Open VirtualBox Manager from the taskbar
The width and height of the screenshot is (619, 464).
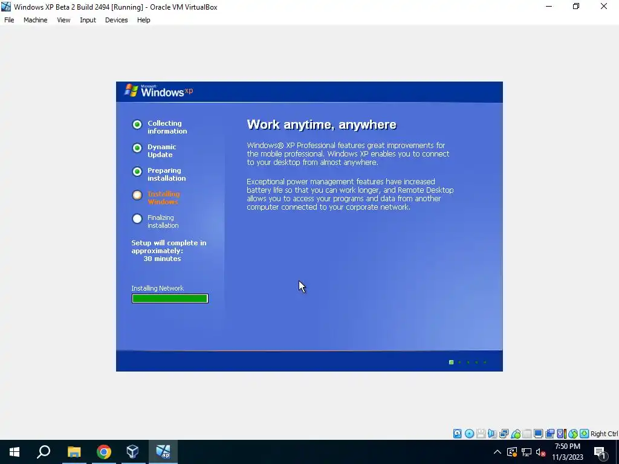tap(133, 452)
